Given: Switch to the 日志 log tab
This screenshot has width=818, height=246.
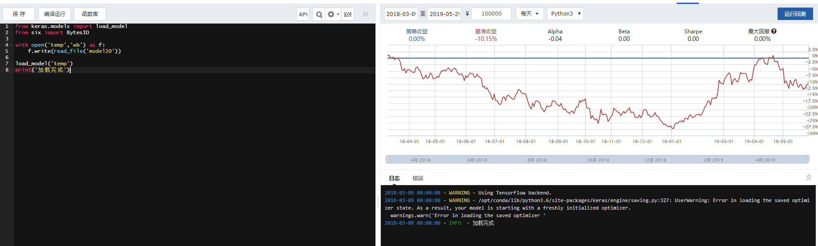Looking at the screenshot, I should pyautogui.click(x=395, y=178).
